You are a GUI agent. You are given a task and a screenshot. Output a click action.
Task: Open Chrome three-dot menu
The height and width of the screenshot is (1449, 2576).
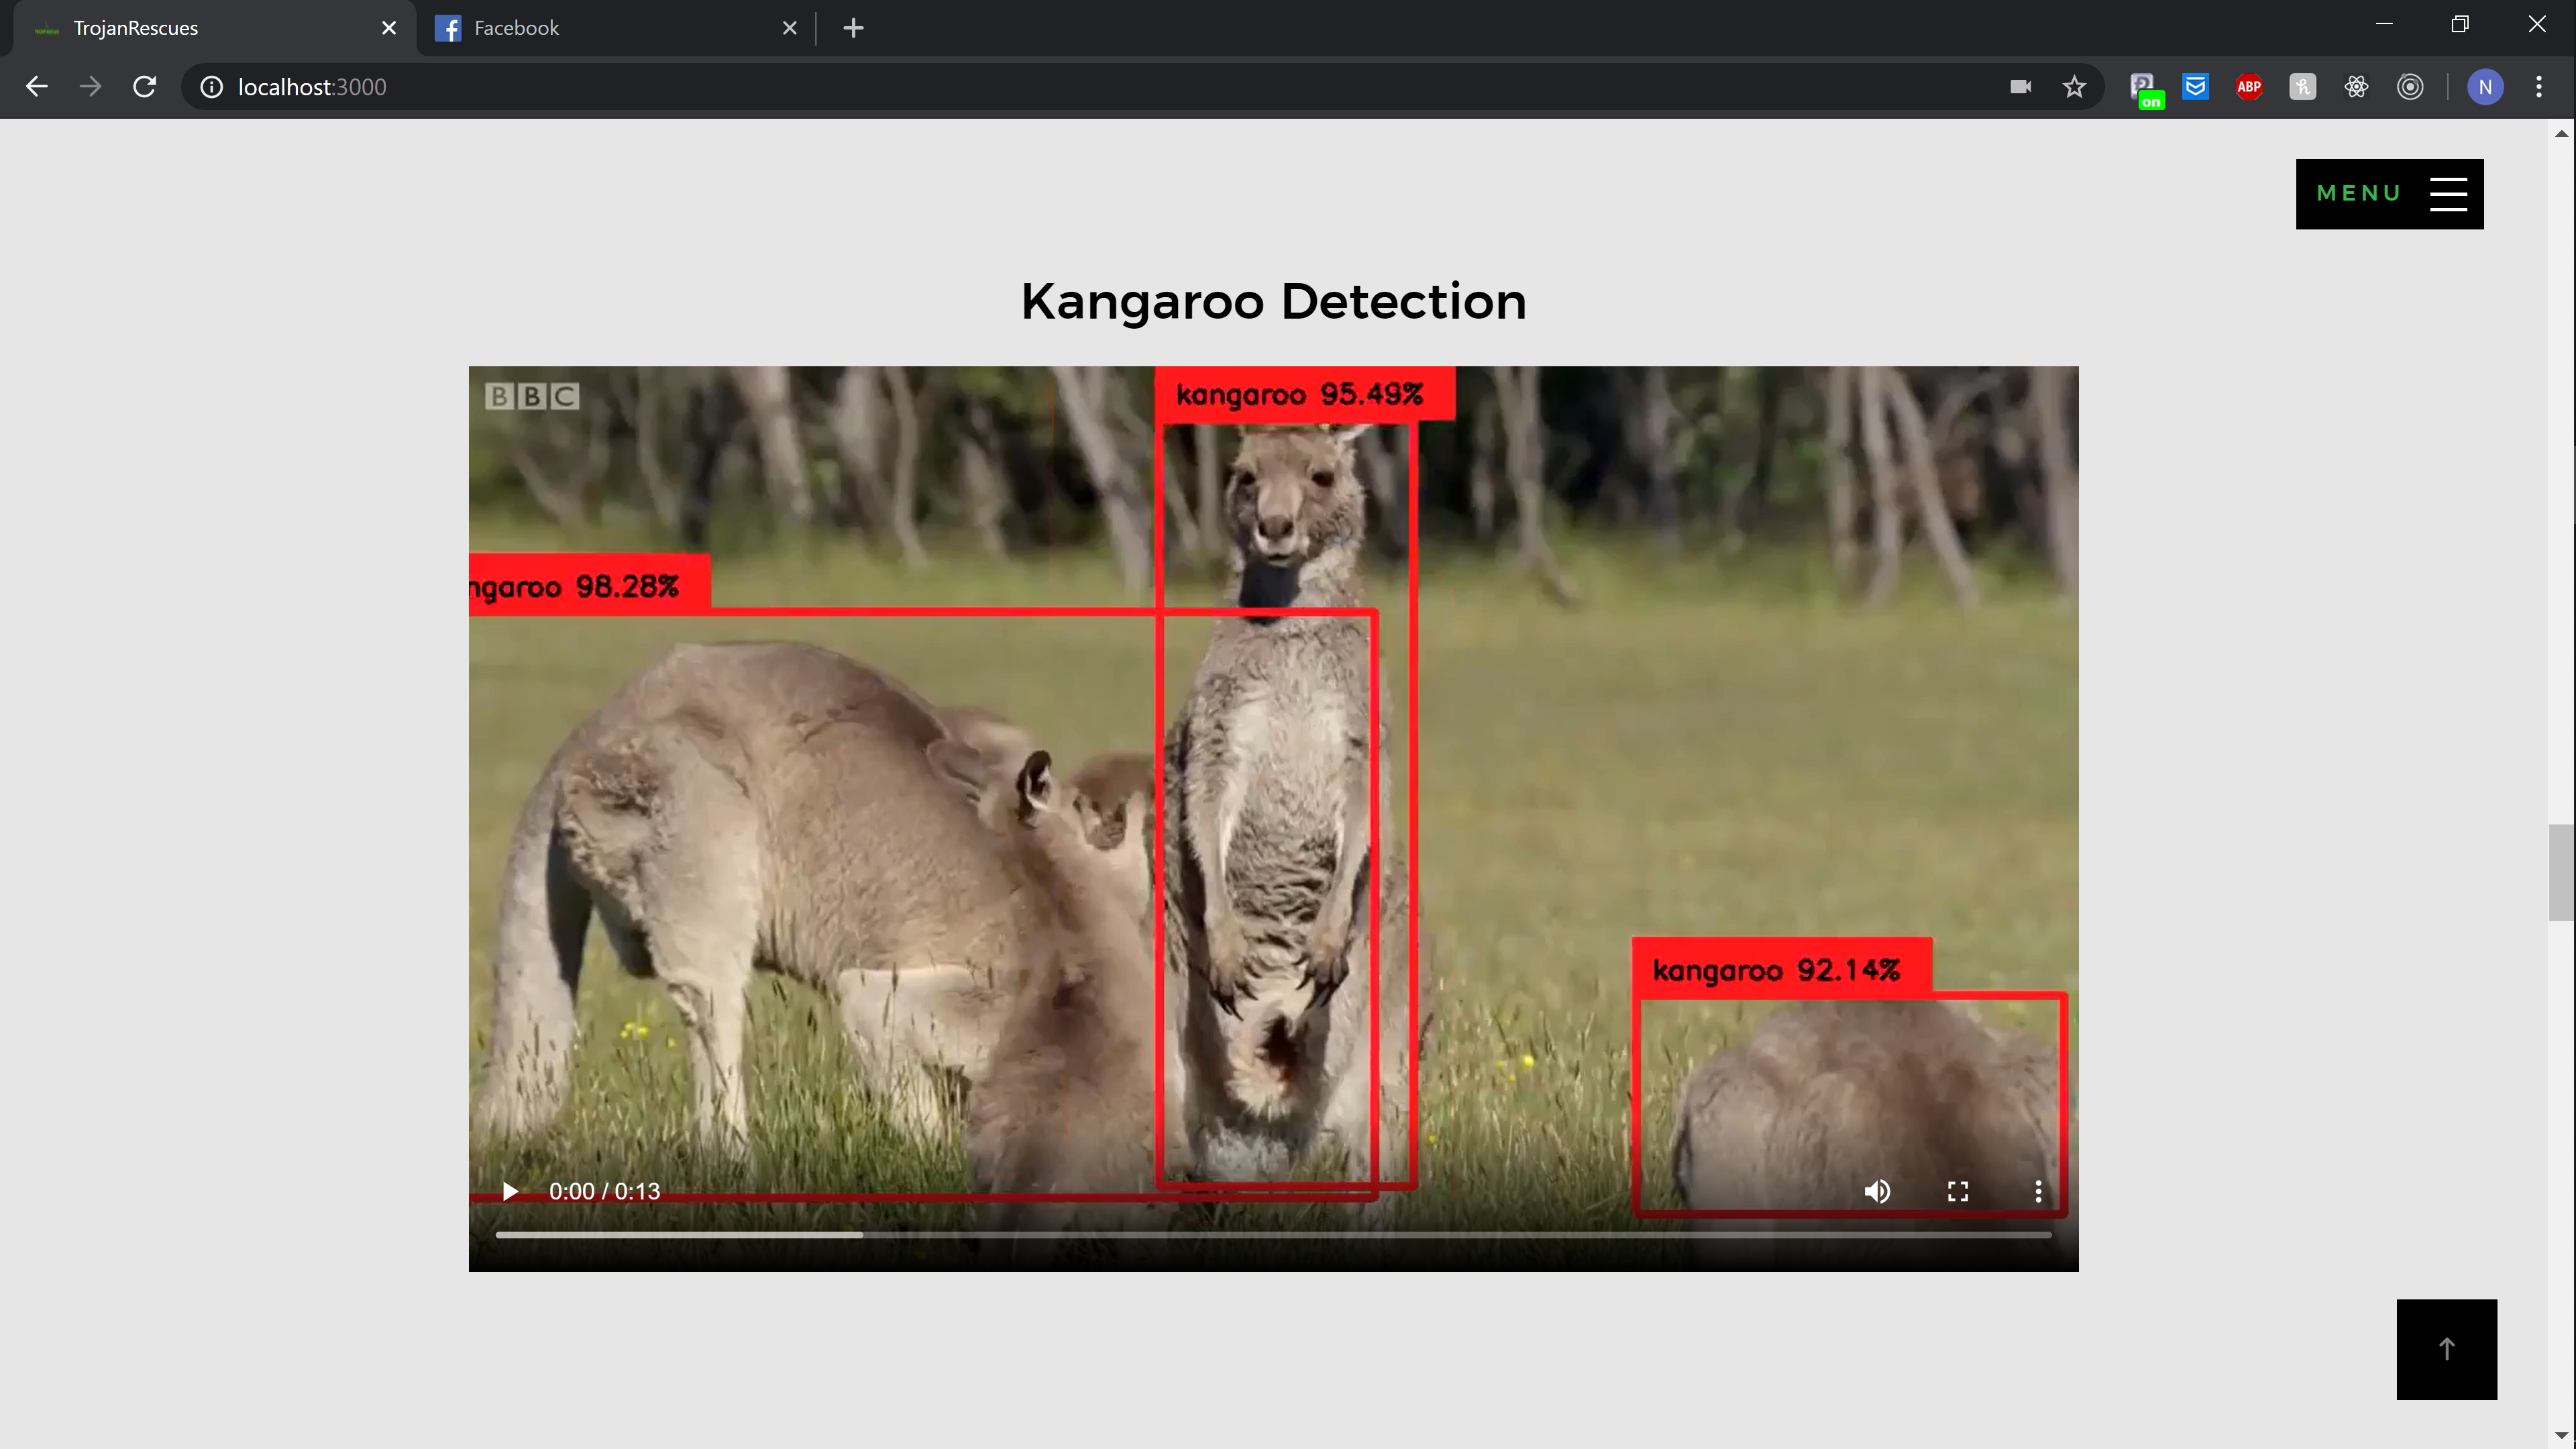point(2538,87)
